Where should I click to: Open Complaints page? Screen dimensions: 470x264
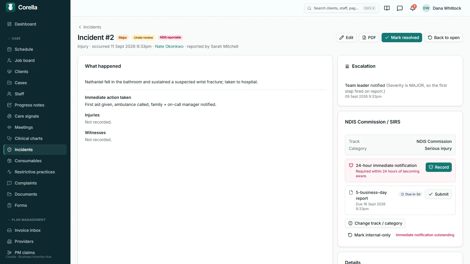click(35, 183)
